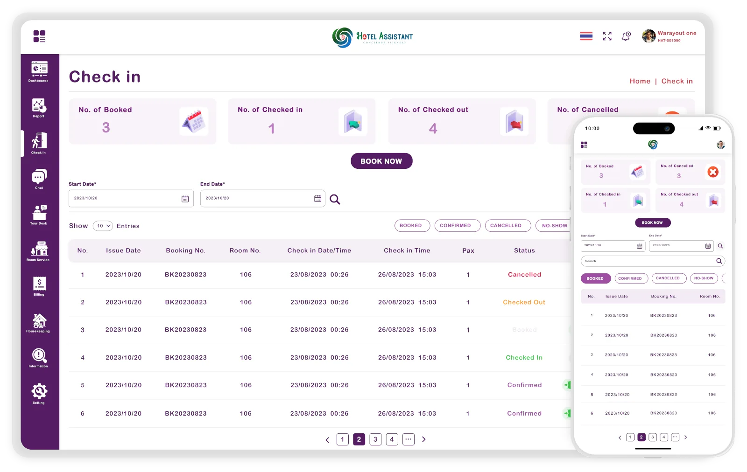Open the Report section in sidebar
Viewport: 747px width, 472px height.
(x=39, y=108)
